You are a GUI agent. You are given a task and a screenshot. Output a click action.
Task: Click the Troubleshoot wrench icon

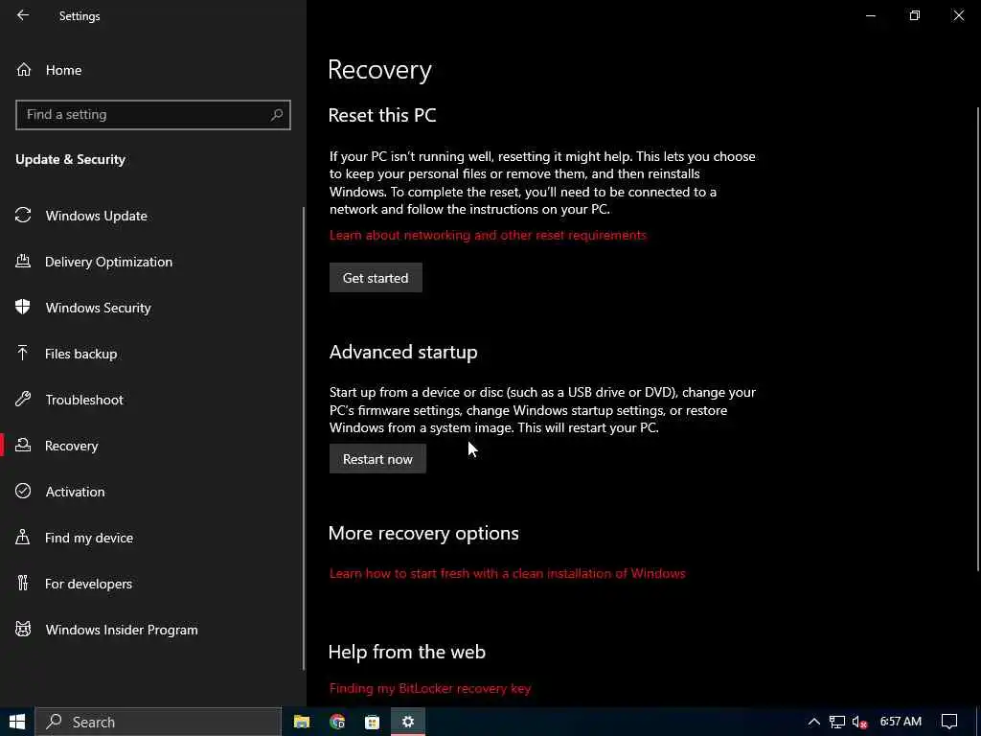(23, 399)
